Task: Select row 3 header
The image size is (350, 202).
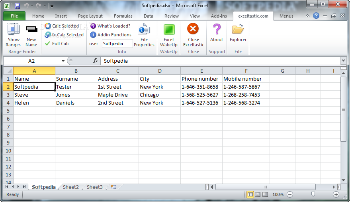Action: [8, 95]
